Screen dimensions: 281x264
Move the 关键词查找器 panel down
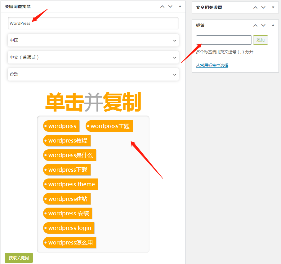click(170, 7)
